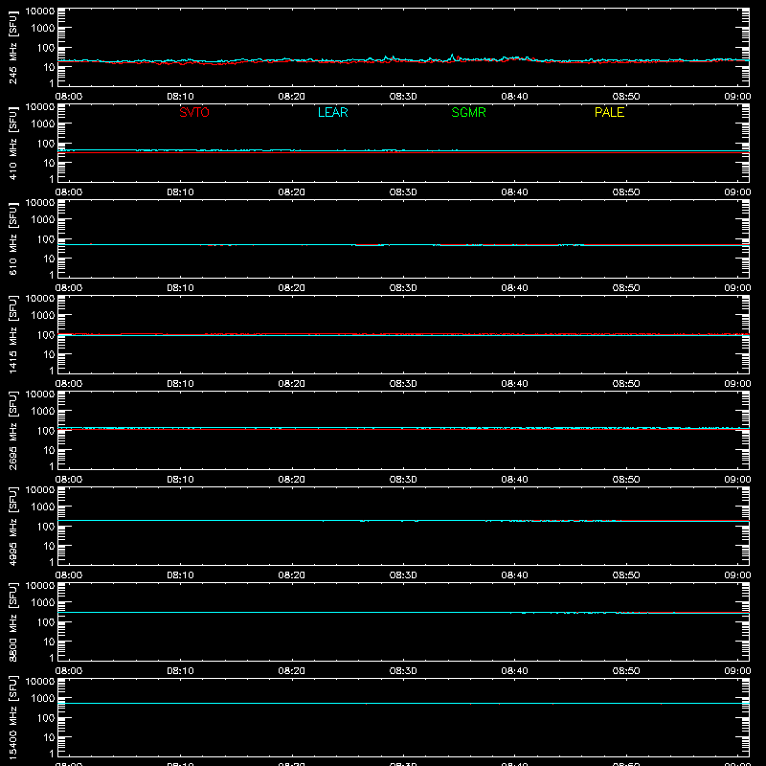Image resolution: width=766 pixels, height=766 pixels.
Task: Select the 610 MHz [SFU] axis title
Action: [13, 238]
